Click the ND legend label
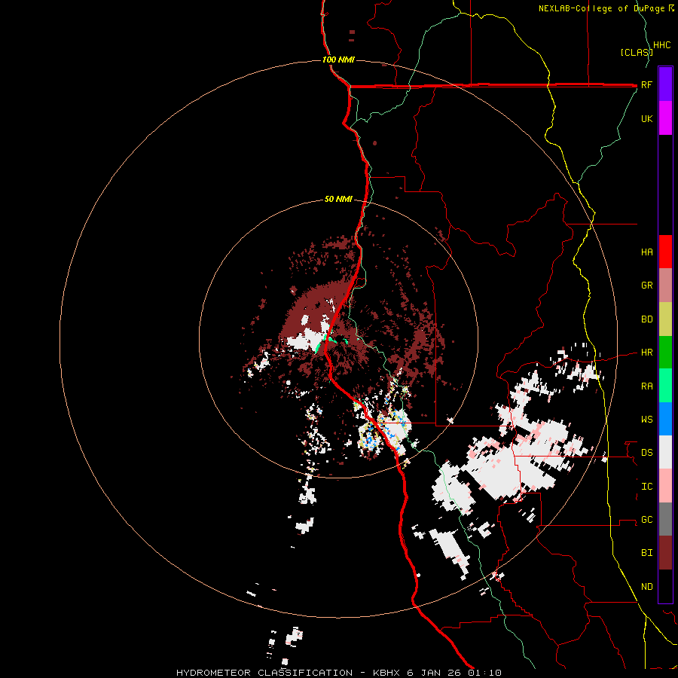Screen dimensions: 678x678 click(646, 587)
